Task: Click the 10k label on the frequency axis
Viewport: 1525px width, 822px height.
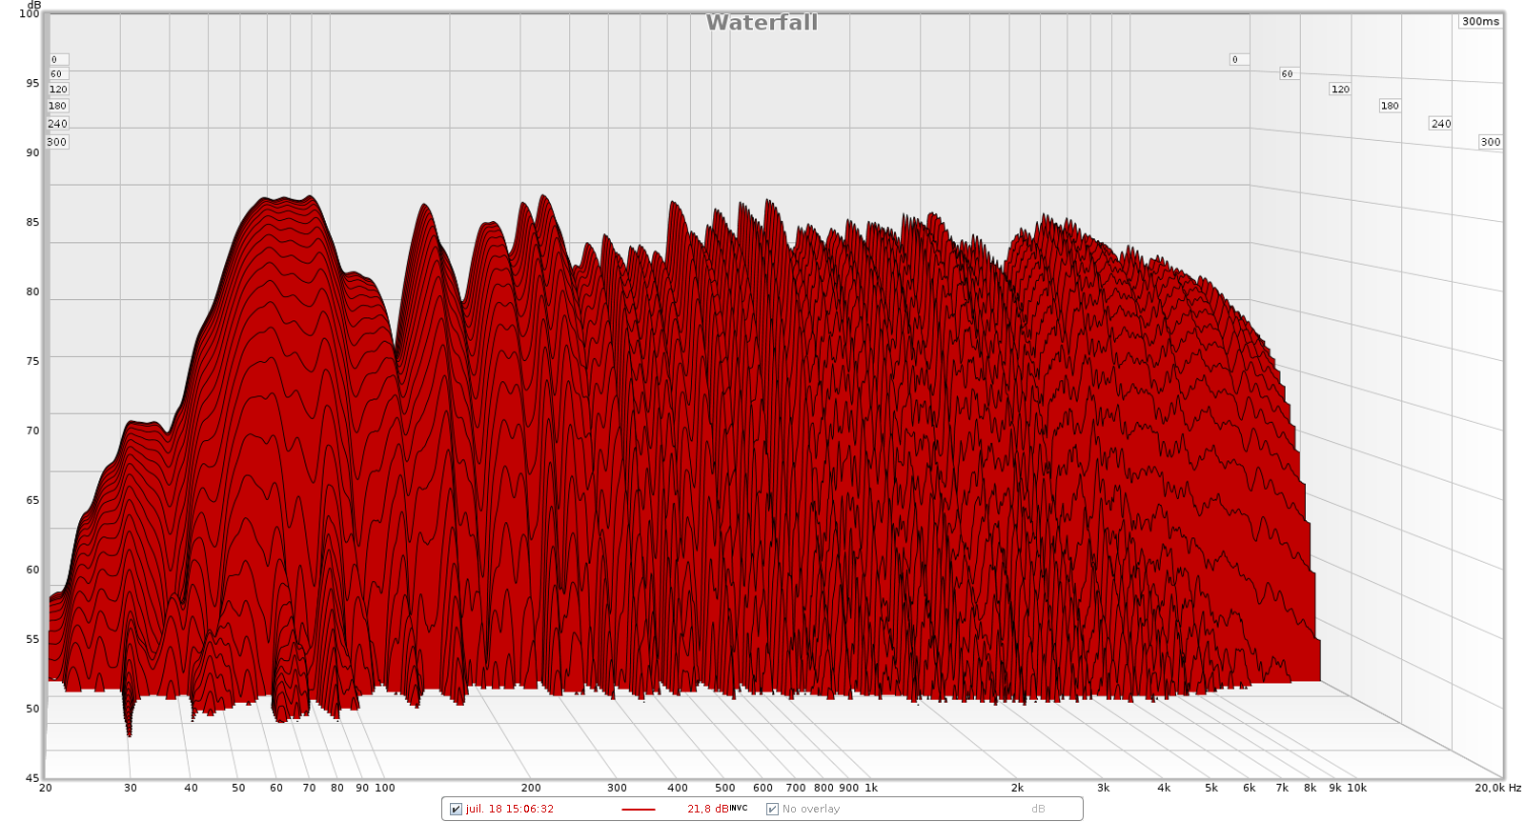Action: pyautogui.click(x=1356, y=788)
